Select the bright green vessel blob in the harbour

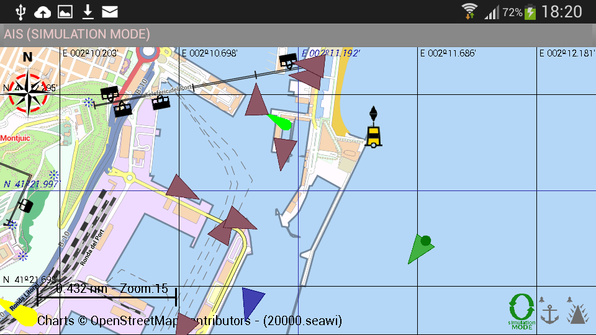click(x=281, y=122)
